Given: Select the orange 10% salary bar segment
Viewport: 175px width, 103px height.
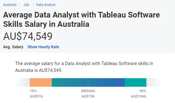Looking at the screenshot, I should [41, 82].
